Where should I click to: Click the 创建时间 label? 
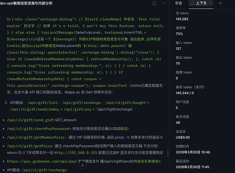point(182,146)
